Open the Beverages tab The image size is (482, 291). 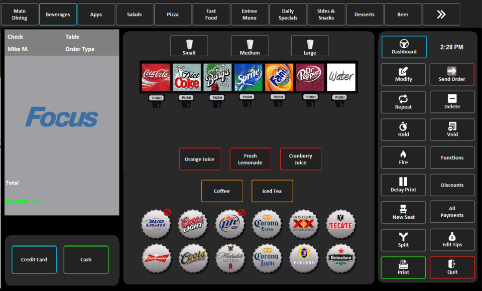[x=58, y=15]
